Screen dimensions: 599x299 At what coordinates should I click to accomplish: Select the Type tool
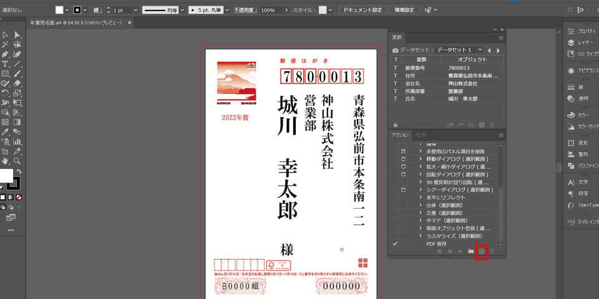[x=5, y=64]
